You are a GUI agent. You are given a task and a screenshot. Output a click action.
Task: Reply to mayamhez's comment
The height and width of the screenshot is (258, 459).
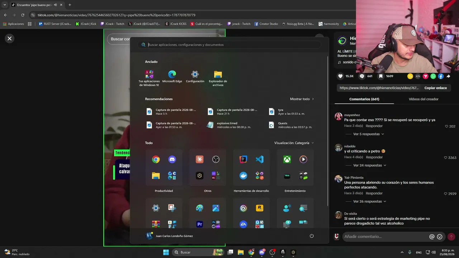tap(374, 126)
